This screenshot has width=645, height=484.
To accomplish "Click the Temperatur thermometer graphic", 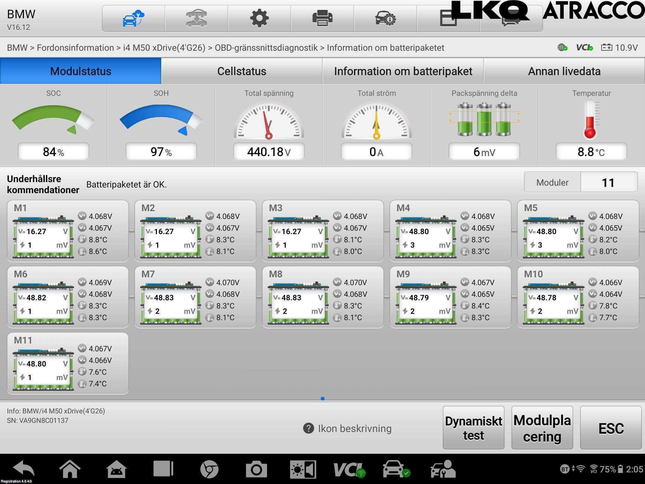I will point(591,119).
